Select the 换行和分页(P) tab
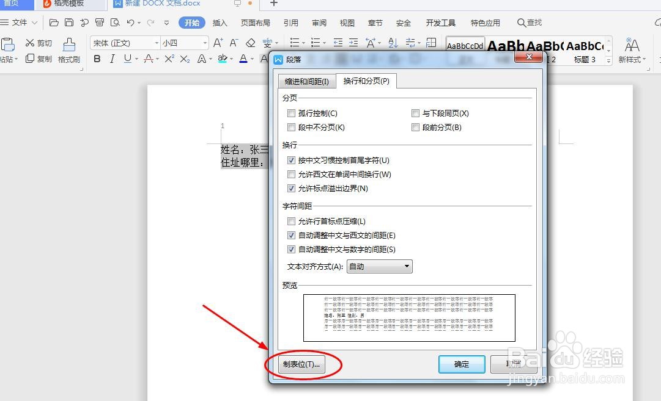 coord(366,81)
